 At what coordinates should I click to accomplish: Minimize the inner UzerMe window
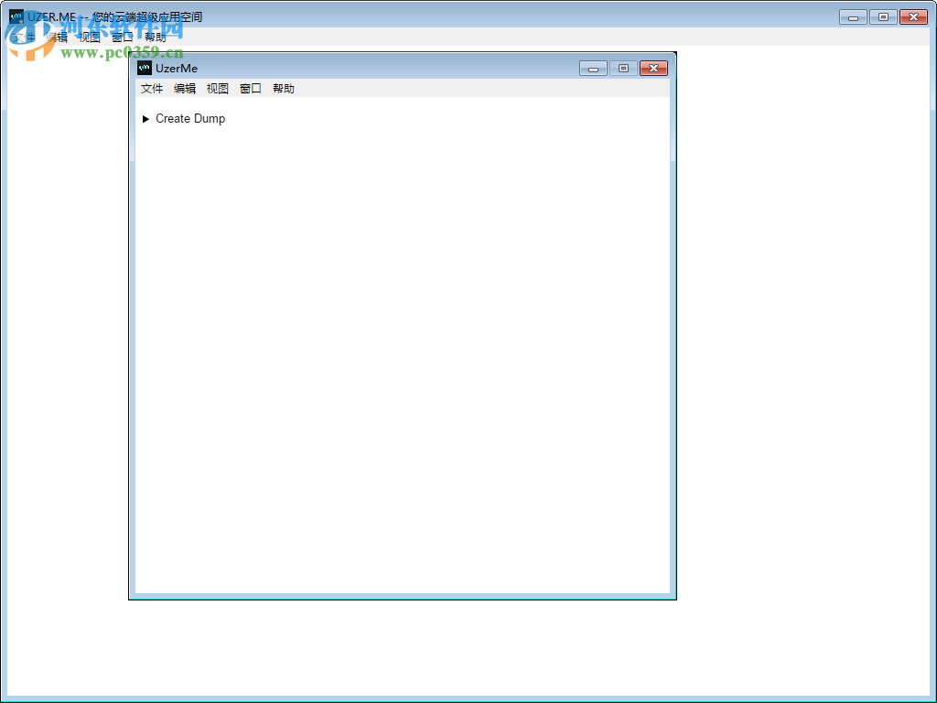[x=592, y=68]
